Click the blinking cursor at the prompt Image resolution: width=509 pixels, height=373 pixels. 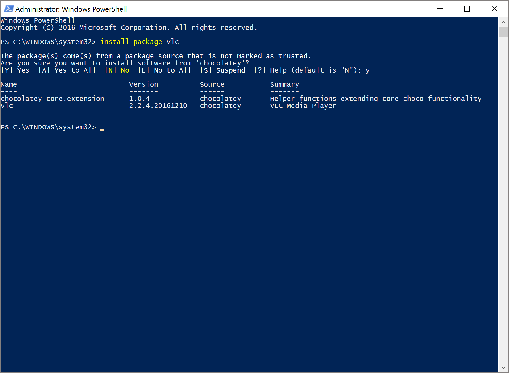click(x=102, y=130)
